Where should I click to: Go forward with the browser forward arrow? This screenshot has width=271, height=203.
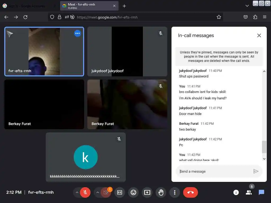16,17
